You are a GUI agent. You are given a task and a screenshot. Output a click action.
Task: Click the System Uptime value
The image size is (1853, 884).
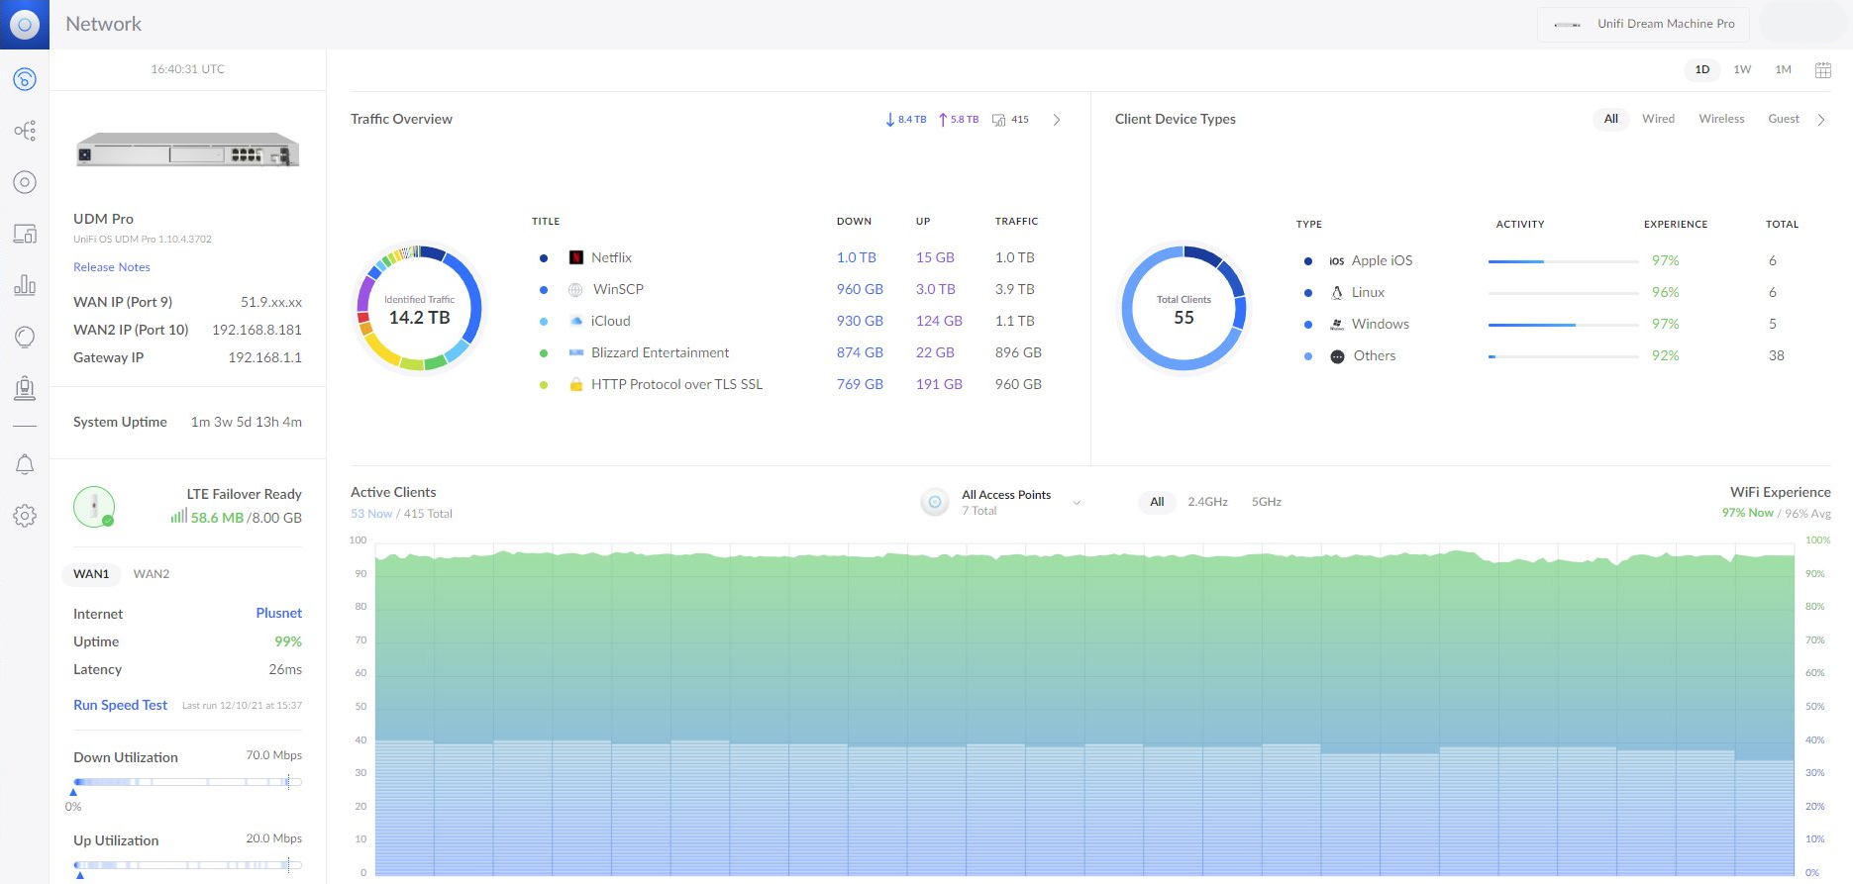(x=246, y=422)
